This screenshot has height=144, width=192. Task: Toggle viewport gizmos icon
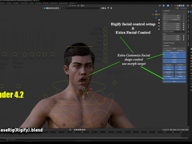click(164, 6)
